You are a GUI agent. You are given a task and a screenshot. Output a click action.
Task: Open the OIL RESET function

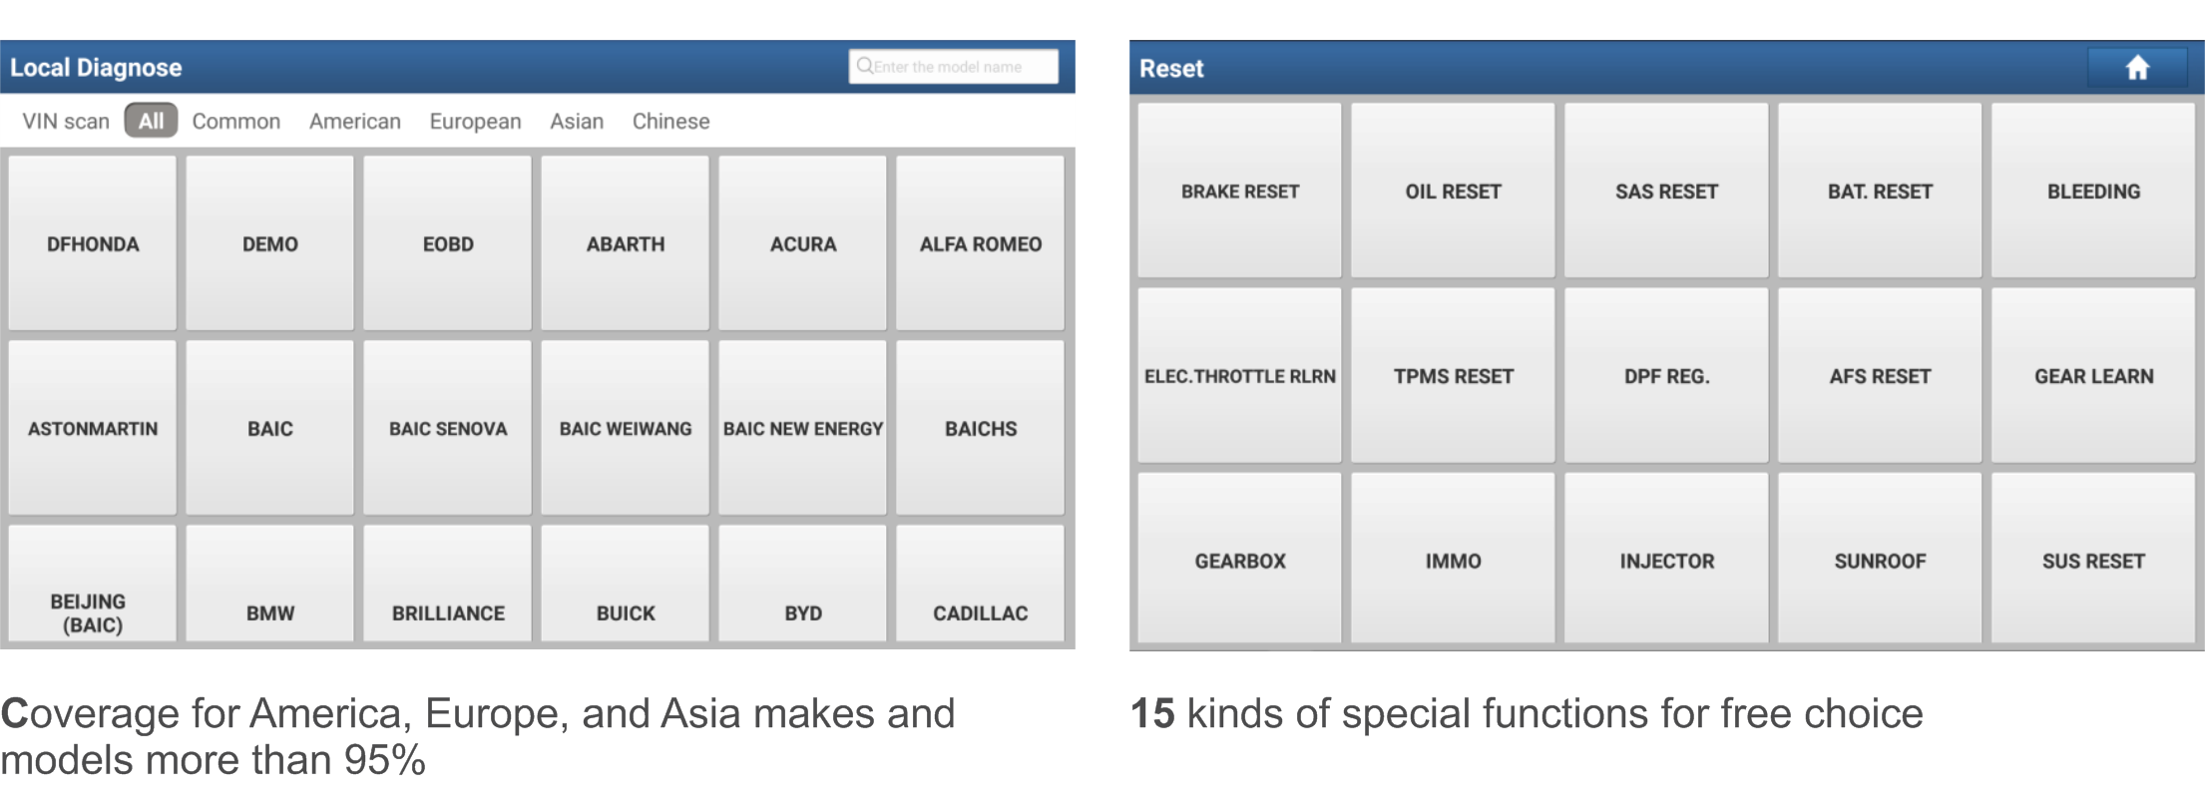tap(1453, 191)
